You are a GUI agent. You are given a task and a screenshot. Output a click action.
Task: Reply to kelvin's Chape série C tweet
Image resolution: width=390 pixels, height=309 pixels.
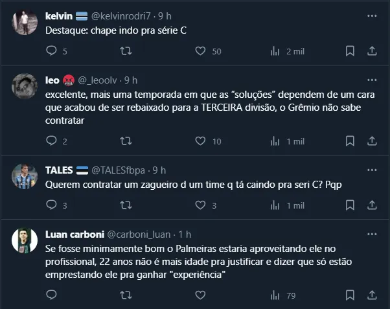click(51, 51)
